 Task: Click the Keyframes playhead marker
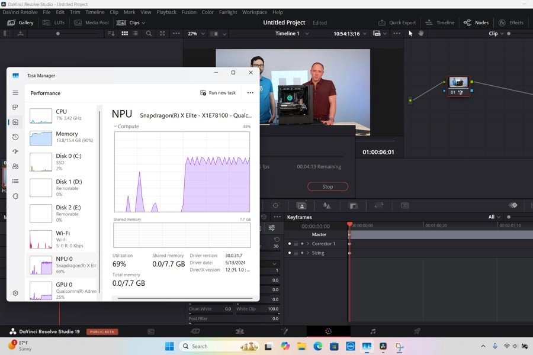[349, 224]
